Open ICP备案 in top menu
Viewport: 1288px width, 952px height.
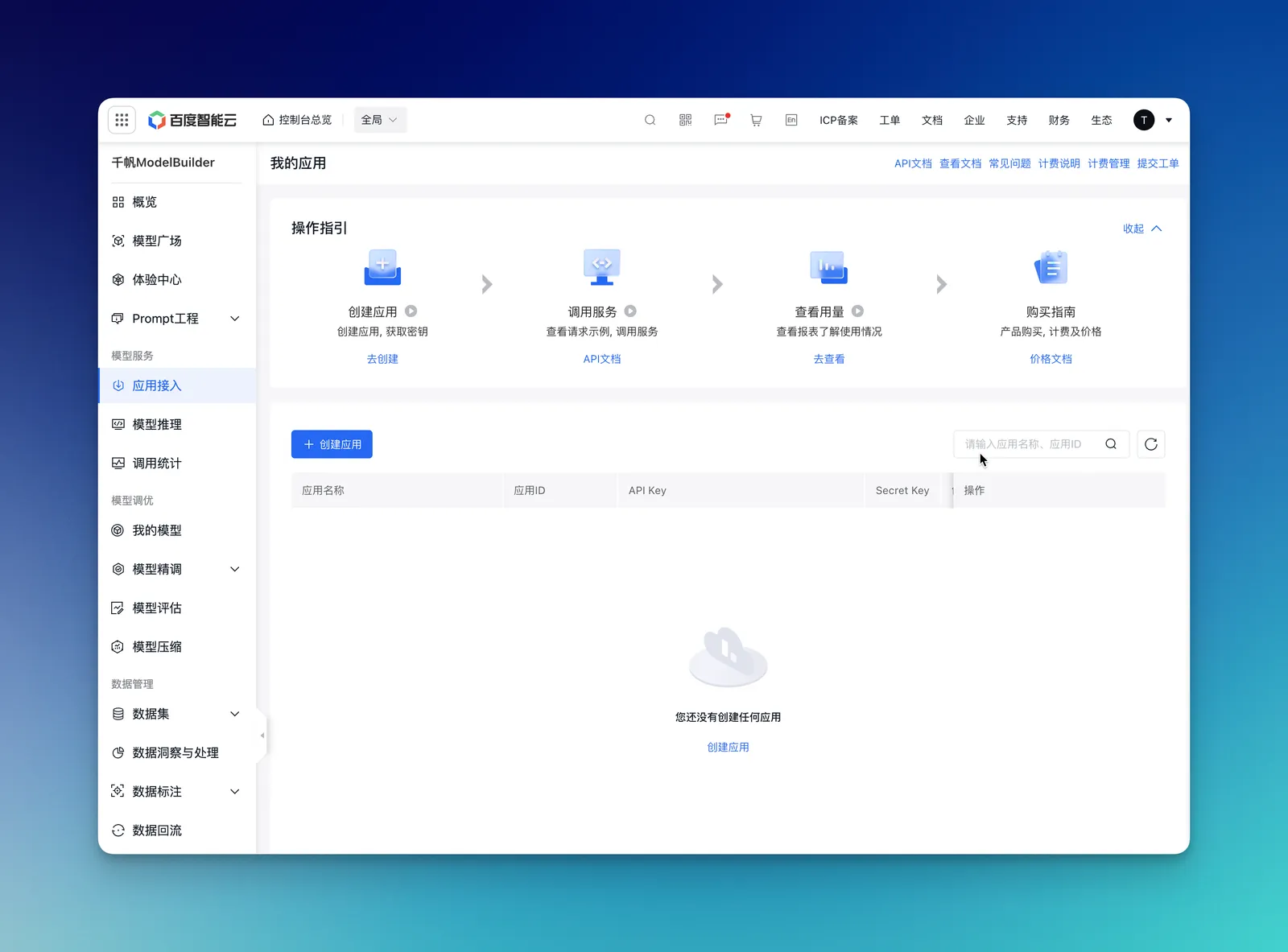tap(839, 120)
